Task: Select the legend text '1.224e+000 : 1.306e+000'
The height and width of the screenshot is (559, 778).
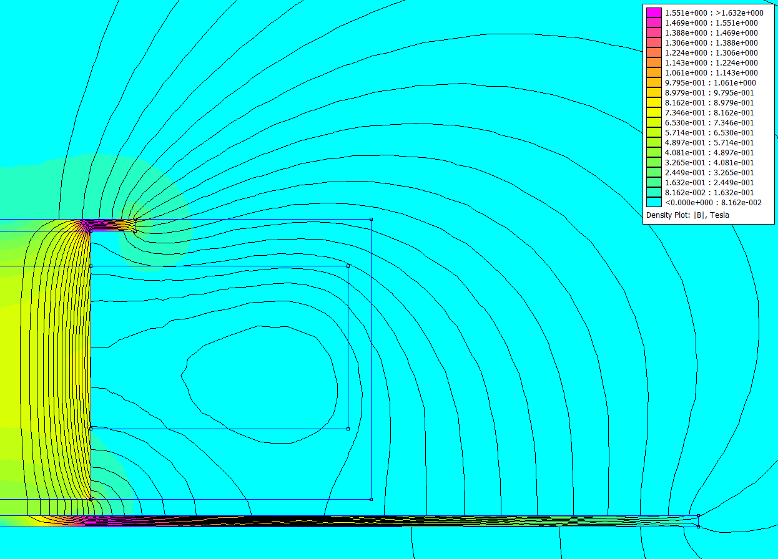Action: [711, 52]
